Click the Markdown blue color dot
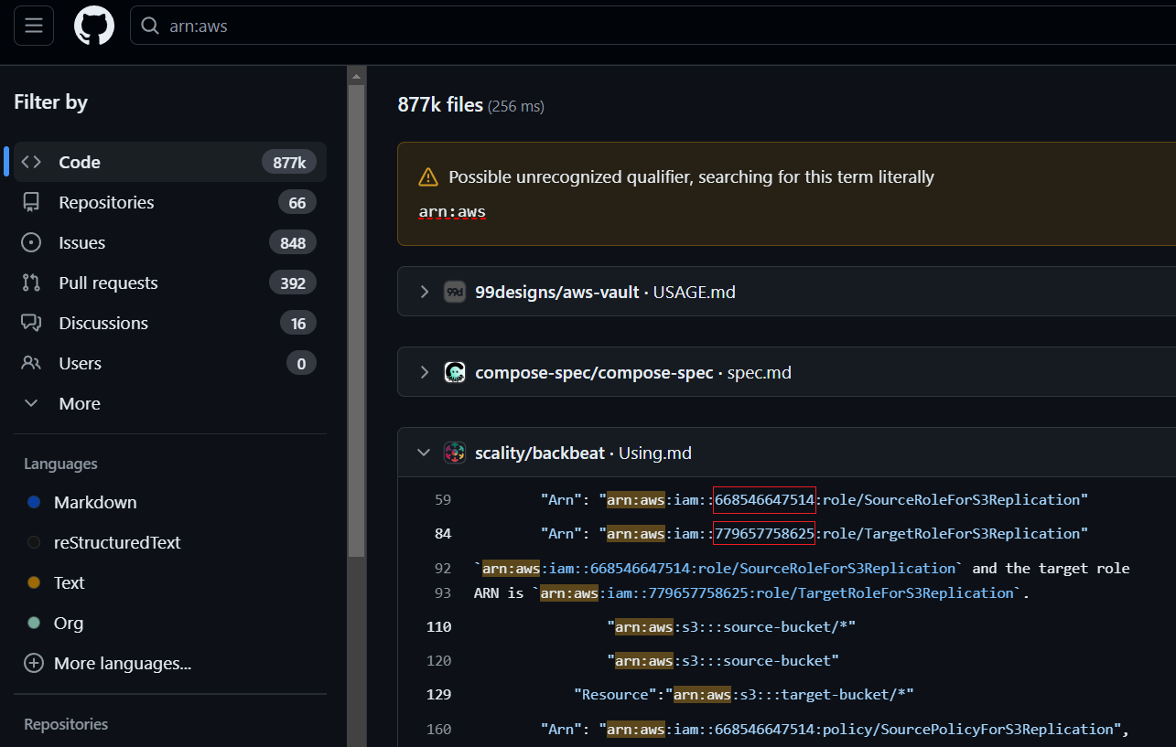 tap(34, 502)
